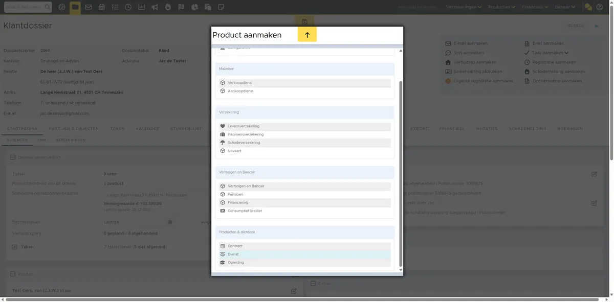Pick Opleiding with graduation cap icon
Screen dimensions: 614x302
pos(305,262)
